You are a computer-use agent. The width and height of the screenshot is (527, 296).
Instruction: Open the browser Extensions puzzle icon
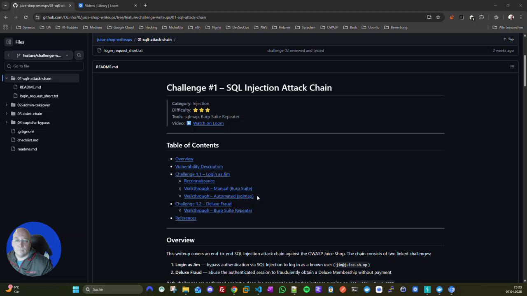[x=482, y=17]
